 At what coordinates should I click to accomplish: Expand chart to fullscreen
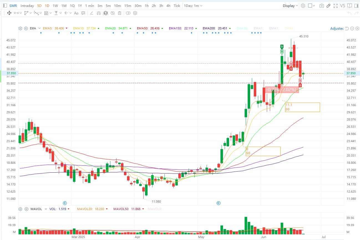[x=336, y=6]
